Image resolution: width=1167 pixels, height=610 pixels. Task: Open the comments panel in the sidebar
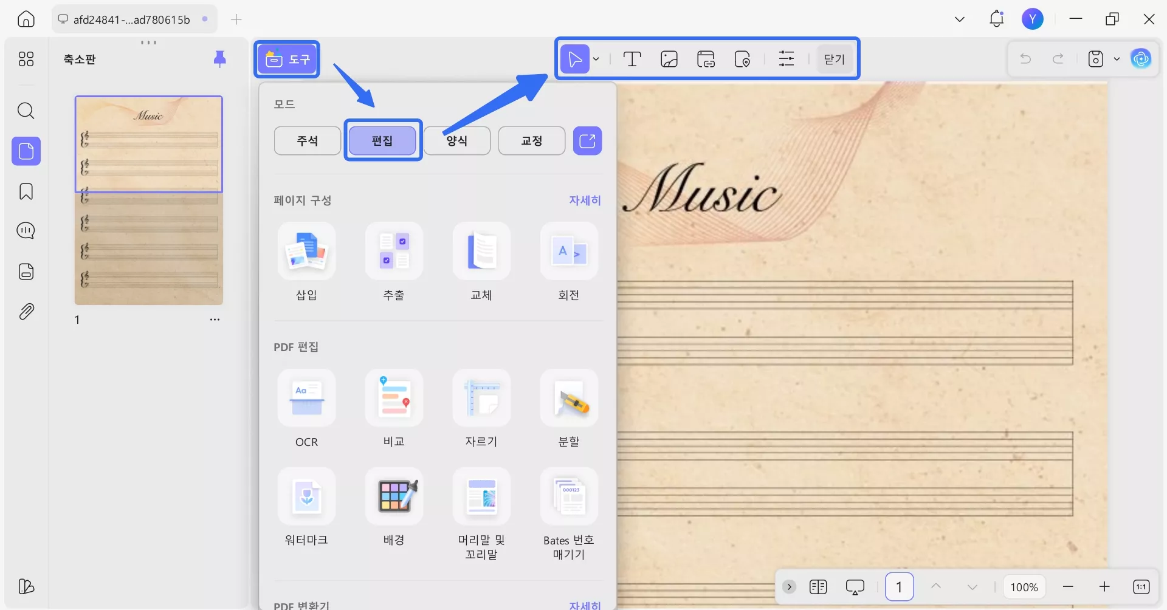coord(26,231)
